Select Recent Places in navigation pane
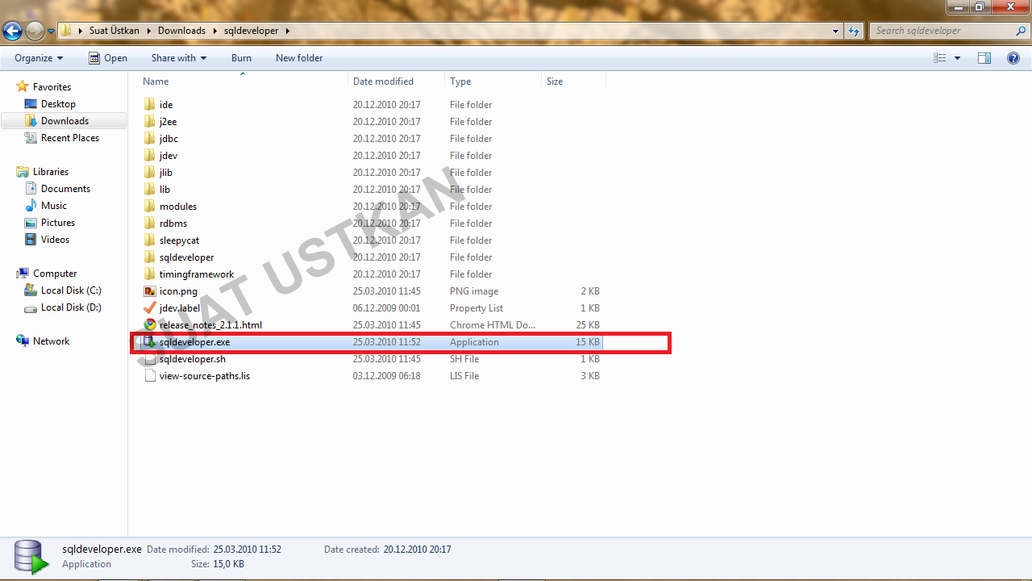This screenshot has height=581, width=1032. (70, 138)
